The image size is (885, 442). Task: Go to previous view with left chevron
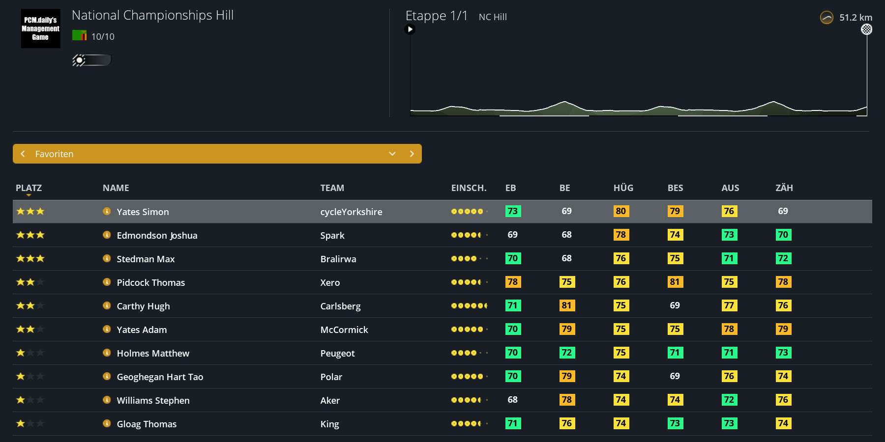(x=23, y=154)
